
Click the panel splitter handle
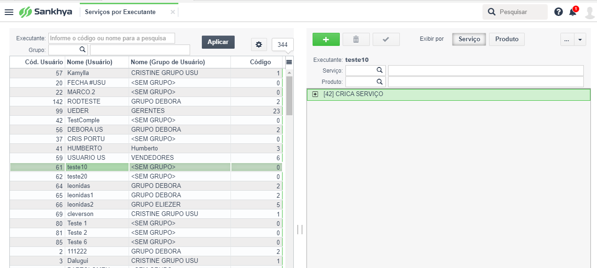300,229
